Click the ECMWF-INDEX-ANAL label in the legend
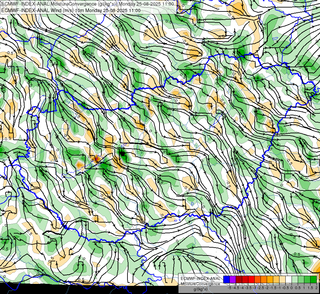320x294 pixels. 200,279
